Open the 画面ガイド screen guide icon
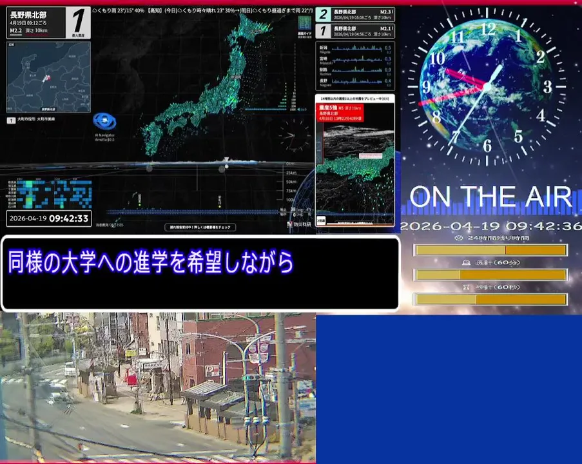Image resolution: width=582 pixels, height=464 pixels. (x=305, y=23)
